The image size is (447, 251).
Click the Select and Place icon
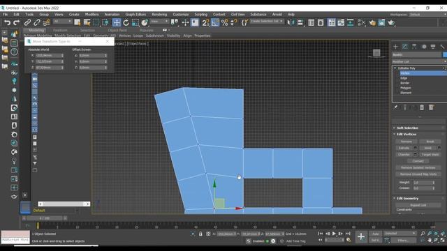(x=145, y=22)
